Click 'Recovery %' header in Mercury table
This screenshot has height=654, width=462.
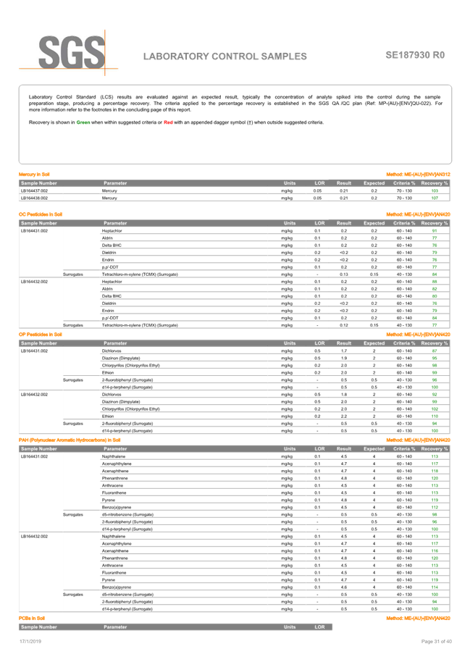pos(434,183)
